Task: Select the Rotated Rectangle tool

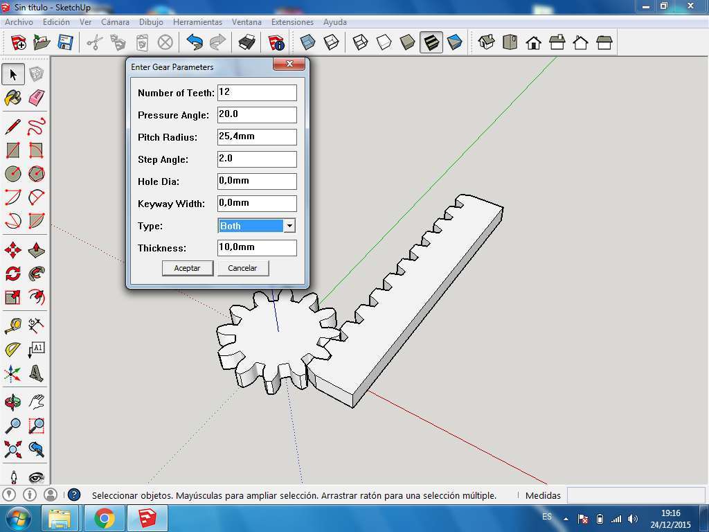Action: coord(36,150)
